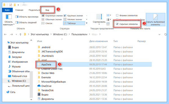
Task: Click size all columns to fit icon
Action: click(x=108, y=24)
